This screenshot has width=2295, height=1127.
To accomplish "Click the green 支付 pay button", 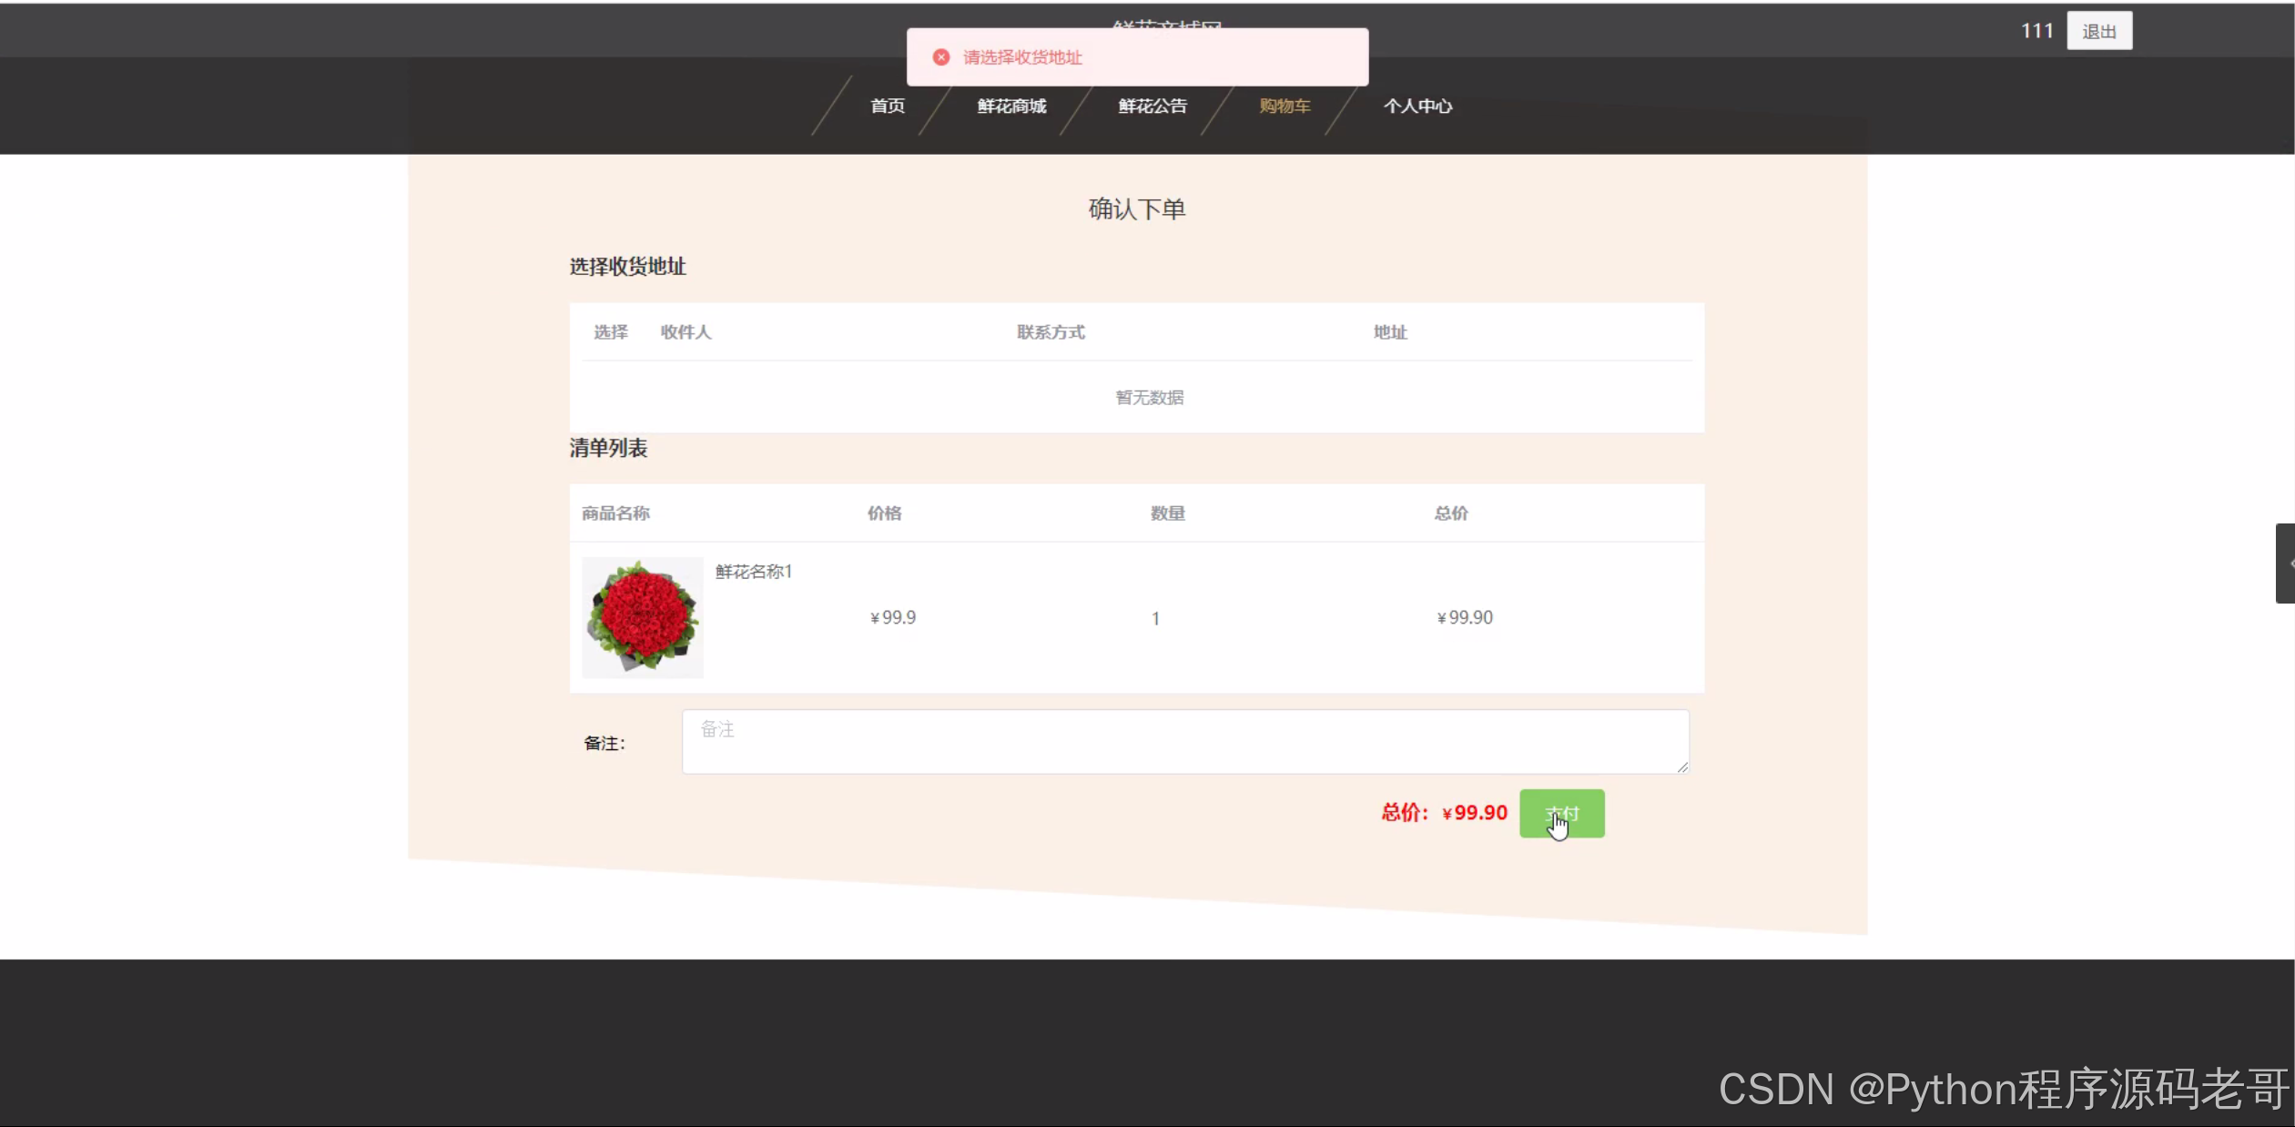I will coord(1561,813).
